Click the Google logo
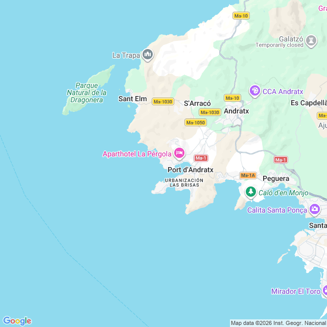 (17, 321)
